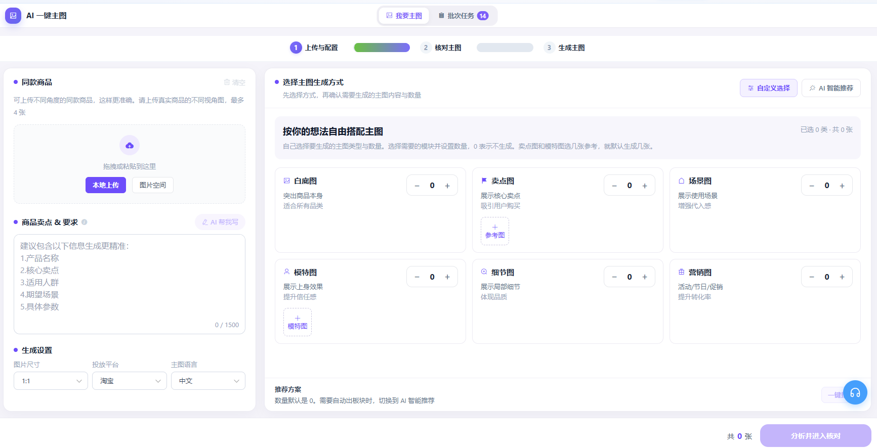The width and height of the screenshot is (877, 448).
Task: Select step 3 生成主图
Action: 564,48
